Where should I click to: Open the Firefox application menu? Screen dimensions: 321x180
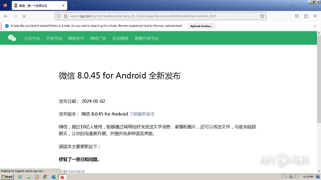(315, 16)
